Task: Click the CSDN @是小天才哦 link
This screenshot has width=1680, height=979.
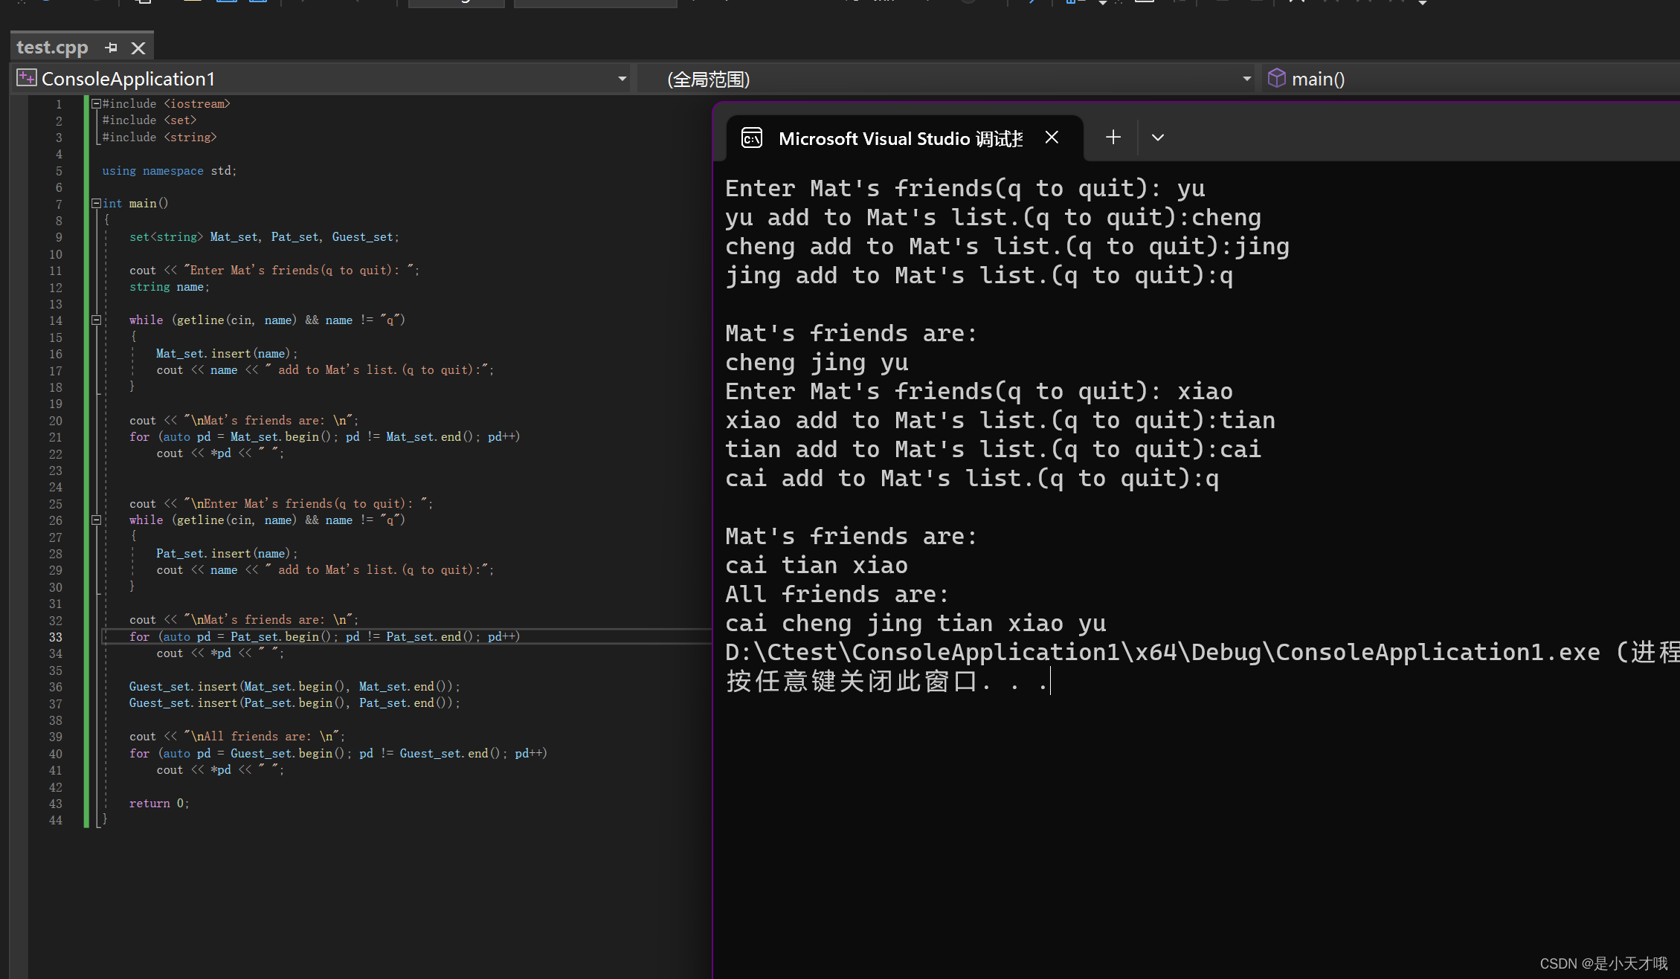Action: pyautogui.click(x=1603, y=963)
